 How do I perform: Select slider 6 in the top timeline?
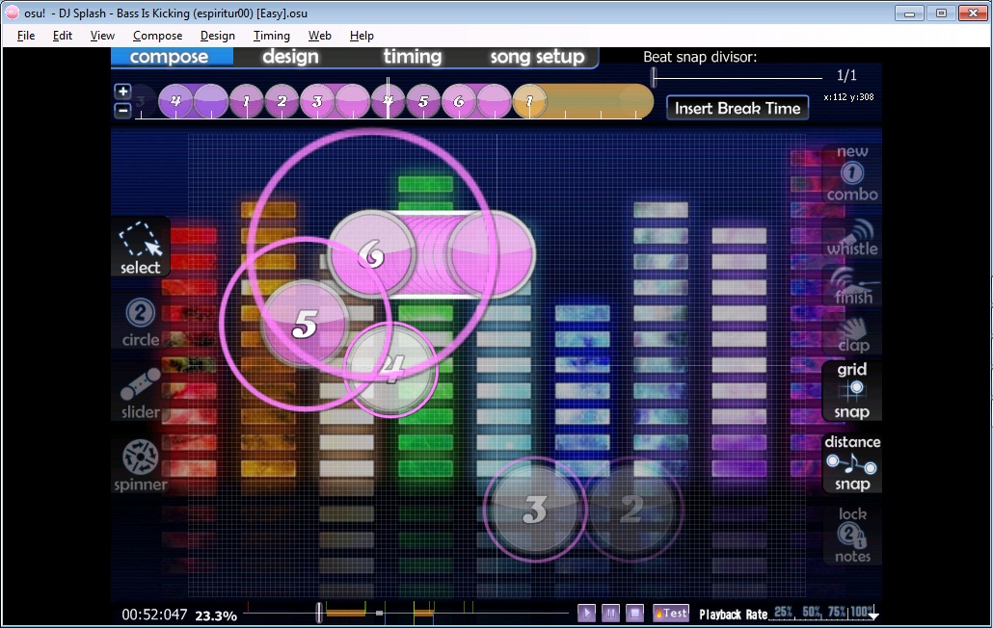pos(477,101)
